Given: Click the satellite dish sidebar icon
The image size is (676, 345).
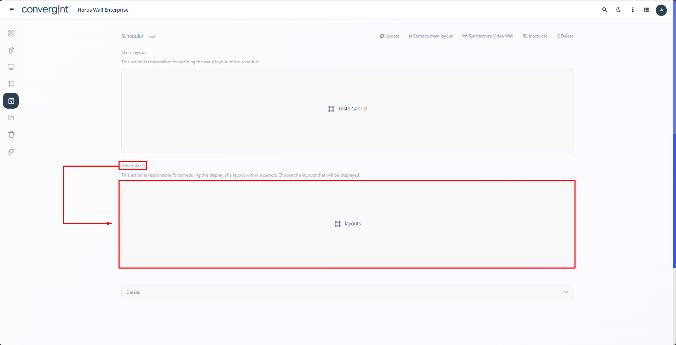Looking at the screenshot, I should [11, 50].
